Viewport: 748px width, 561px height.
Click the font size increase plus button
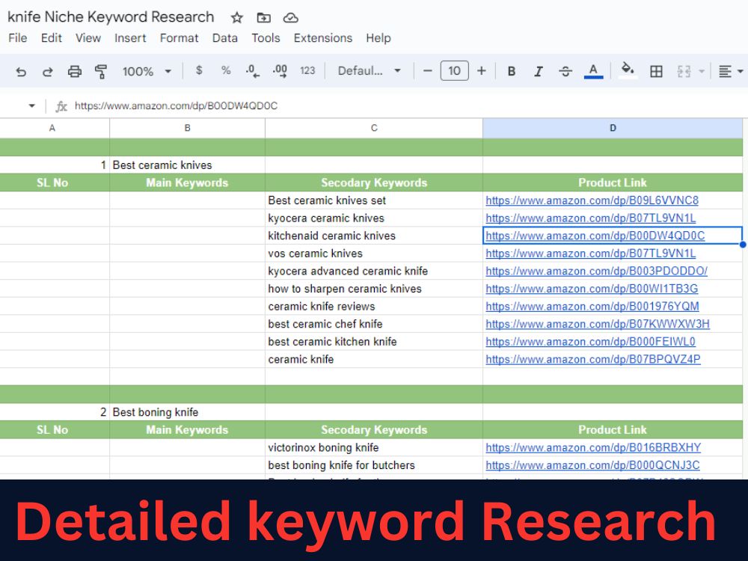[x=481, y=71]
